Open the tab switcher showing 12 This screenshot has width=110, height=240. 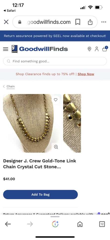click(102, 224)
